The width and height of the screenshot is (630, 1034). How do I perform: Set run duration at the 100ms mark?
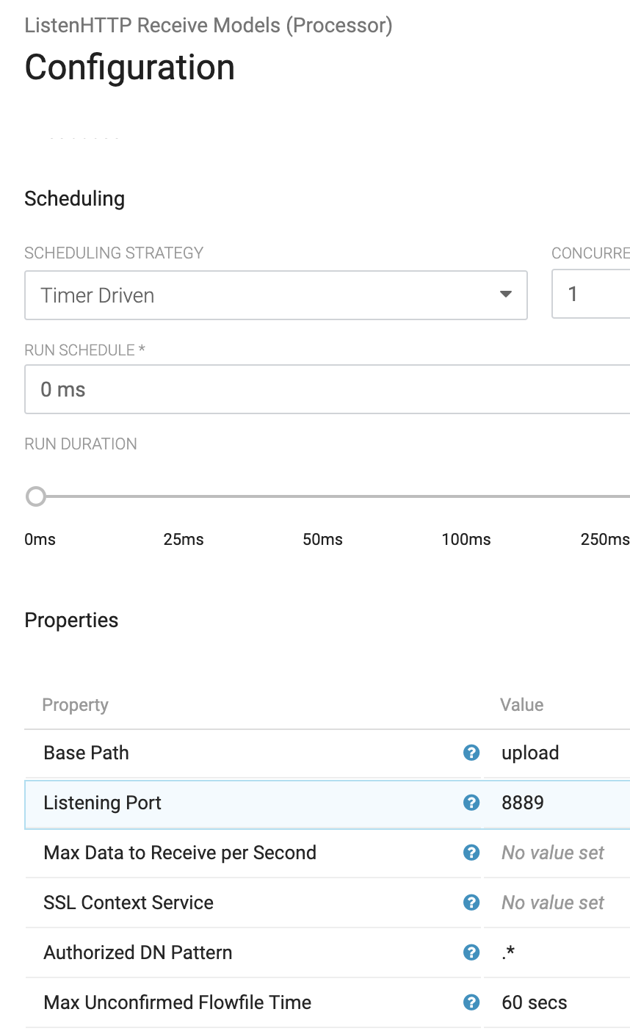[x=466, y=497]
